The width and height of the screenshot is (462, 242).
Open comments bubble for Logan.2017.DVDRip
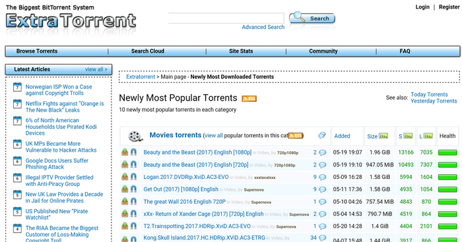coord(323,178)
